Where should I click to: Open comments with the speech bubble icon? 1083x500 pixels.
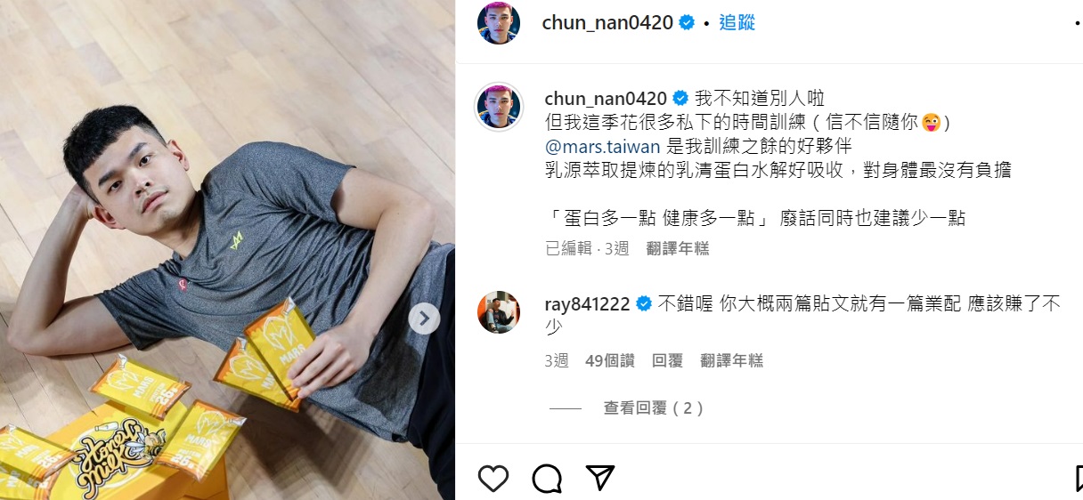click(547, 479)
